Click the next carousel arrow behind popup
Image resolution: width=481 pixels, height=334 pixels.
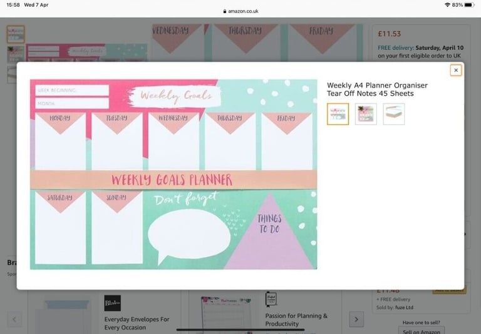point(356,319)
